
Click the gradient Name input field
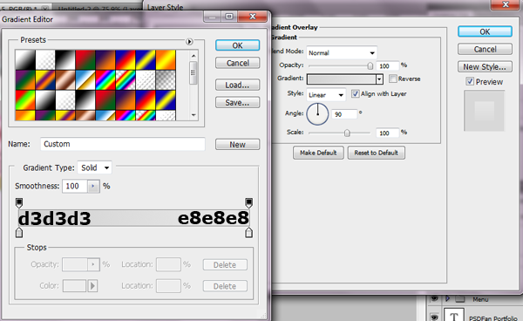point(123,144)
